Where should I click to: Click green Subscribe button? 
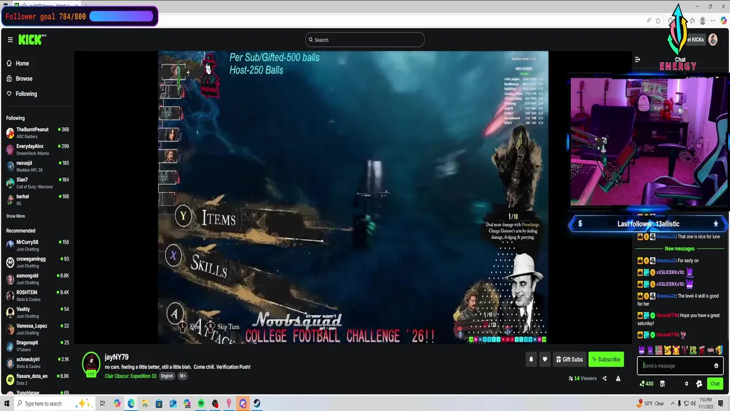(x=606, y=360)
